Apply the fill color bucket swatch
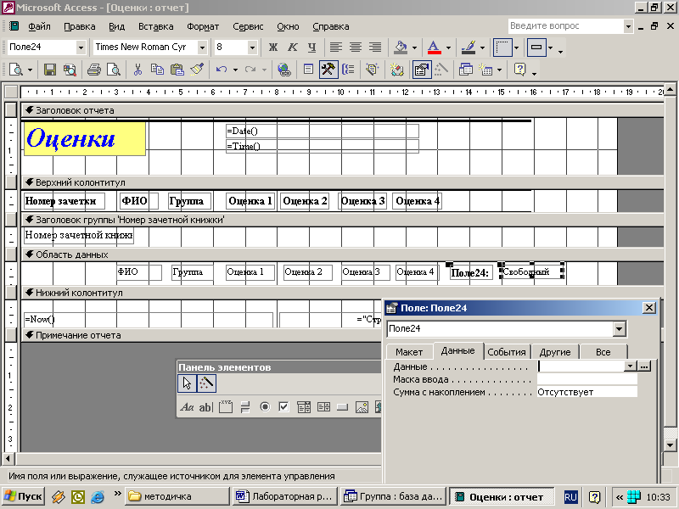 pyautogui.click(x=401, y=48)
